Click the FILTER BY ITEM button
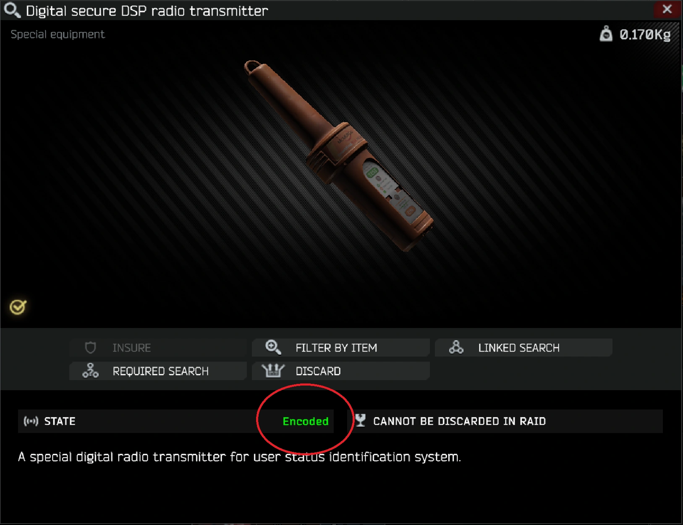 [x=340, y=348]
